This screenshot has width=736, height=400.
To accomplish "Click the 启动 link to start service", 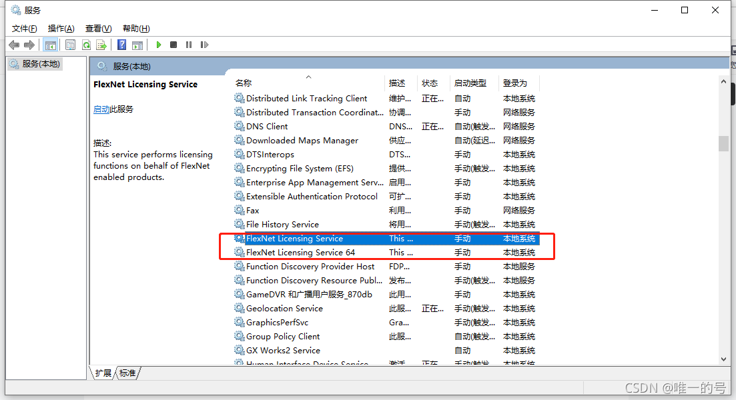I will pos(101,109).
